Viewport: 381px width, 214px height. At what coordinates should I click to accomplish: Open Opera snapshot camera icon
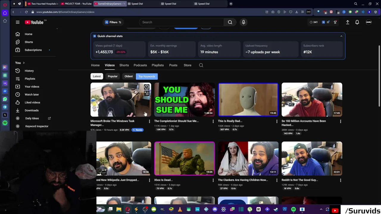273,12
